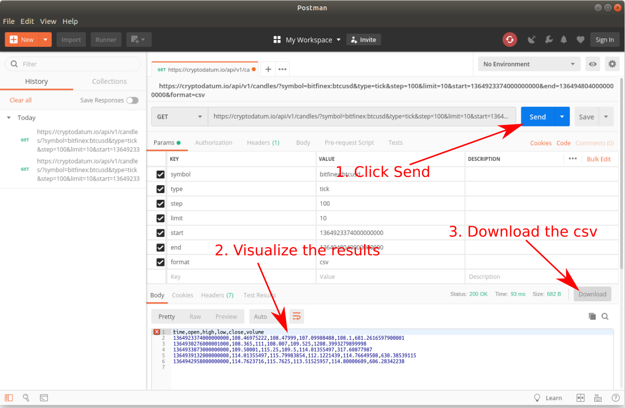Collapse the Today history group
This screenshot has height=408, width=625.
tap(9, 118)
